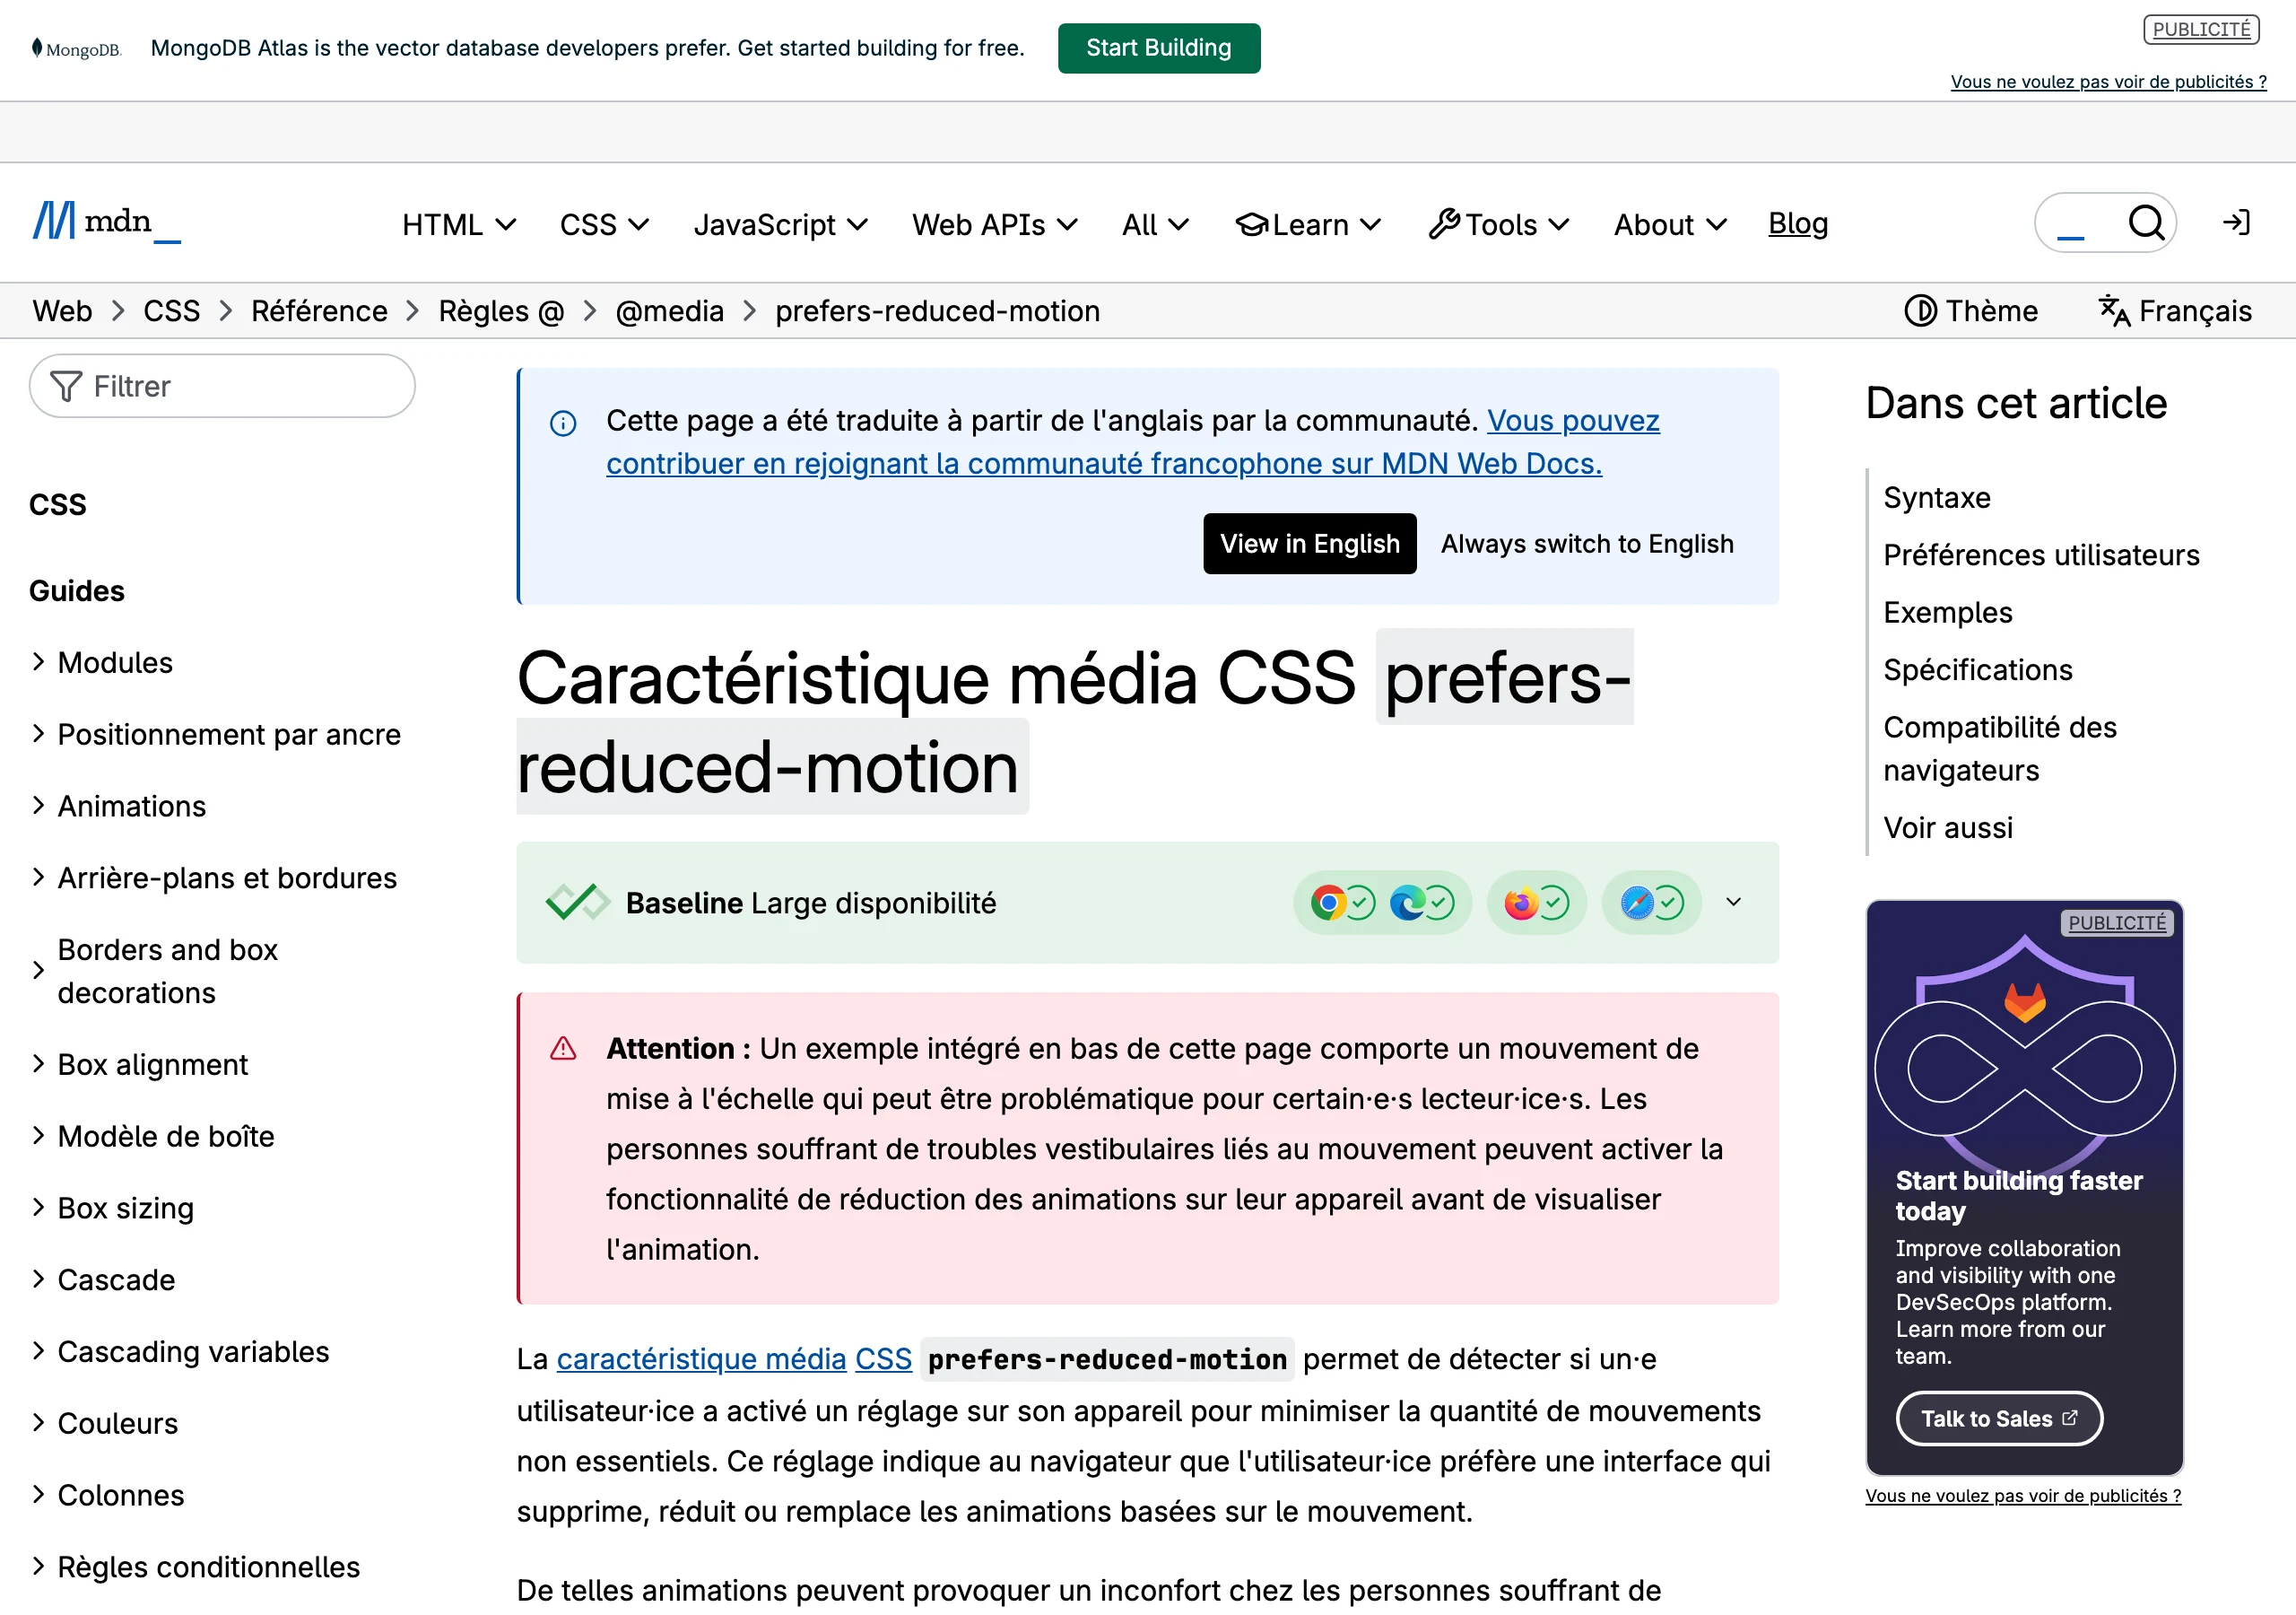Go to the CSS breadcrumb

171,311
